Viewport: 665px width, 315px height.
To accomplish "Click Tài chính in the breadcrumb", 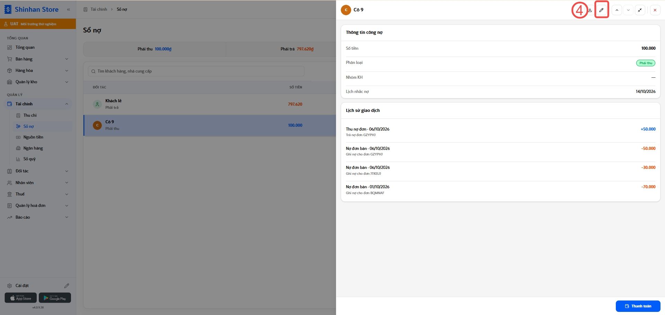I will point(99,9).
